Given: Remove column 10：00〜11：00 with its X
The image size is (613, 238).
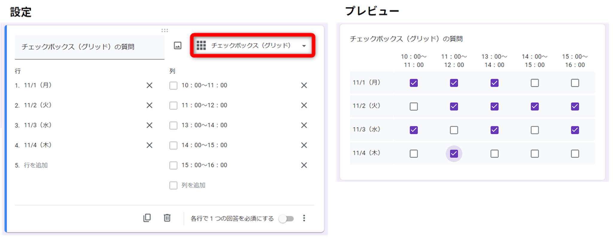Looking at the screenshot, I should click(x=304, y=86).
